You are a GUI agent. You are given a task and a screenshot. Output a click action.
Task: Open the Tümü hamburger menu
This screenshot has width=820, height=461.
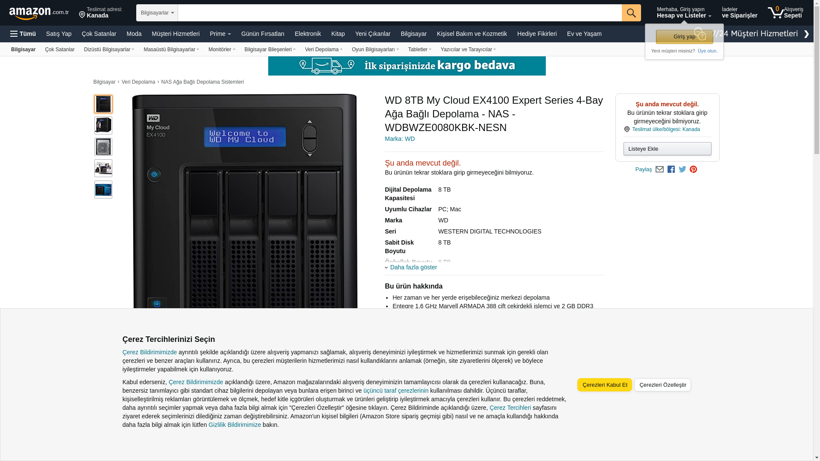coord(23,34)
